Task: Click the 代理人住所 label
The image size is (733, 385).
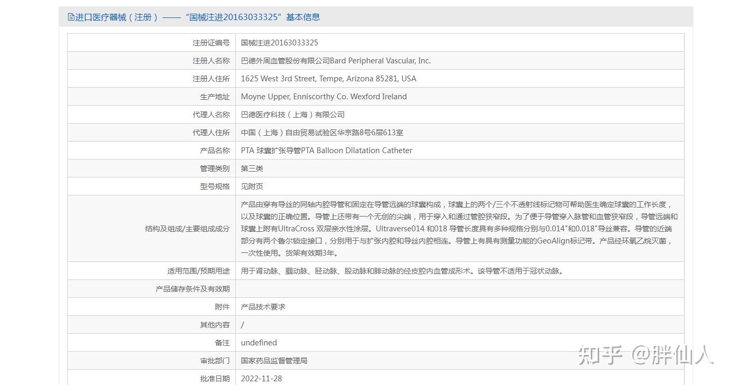Action: [211, 133]
